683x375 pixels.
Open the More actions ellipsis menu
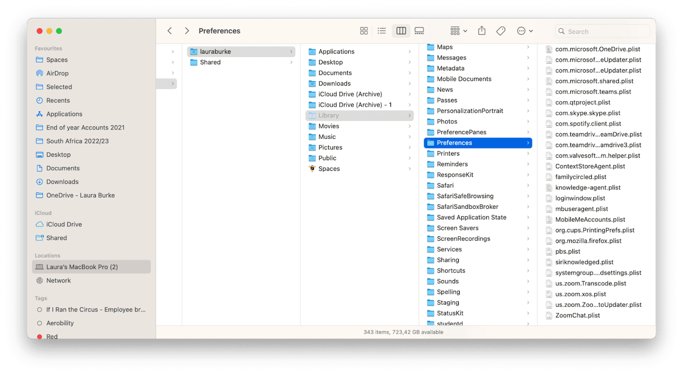[525, 31]
